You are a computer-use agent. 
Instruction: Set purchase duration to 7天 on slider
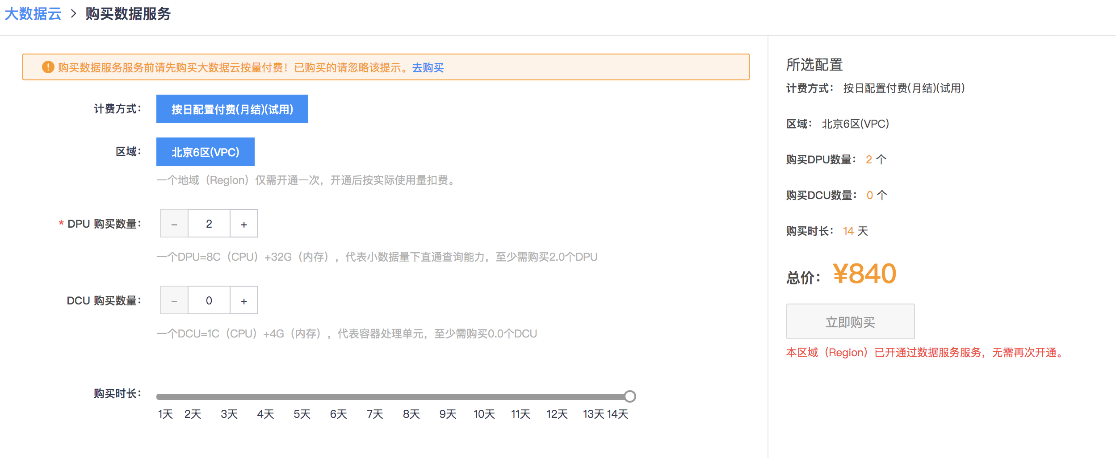[375, 414]
